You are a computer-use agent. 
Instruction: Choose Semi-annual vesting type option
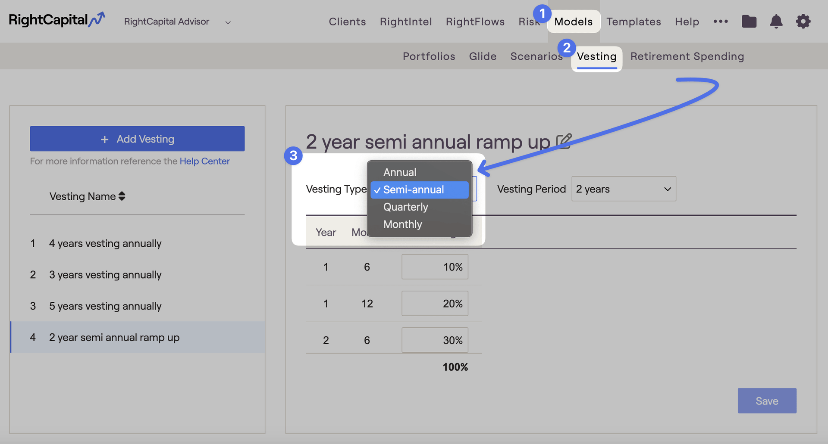pyautogui.click(x=419, y=189)
